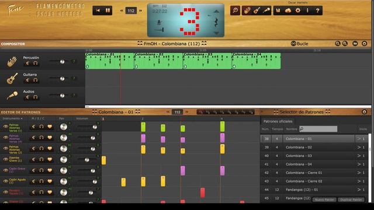Open help with the question mark icon
Viewport: 374px width, 210px height.
coord(317,10)
